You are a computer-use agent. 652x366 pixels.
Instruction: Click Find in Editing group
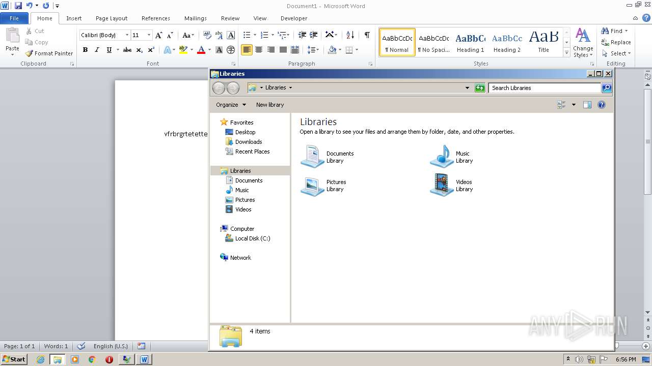click(x=613, y=31)
